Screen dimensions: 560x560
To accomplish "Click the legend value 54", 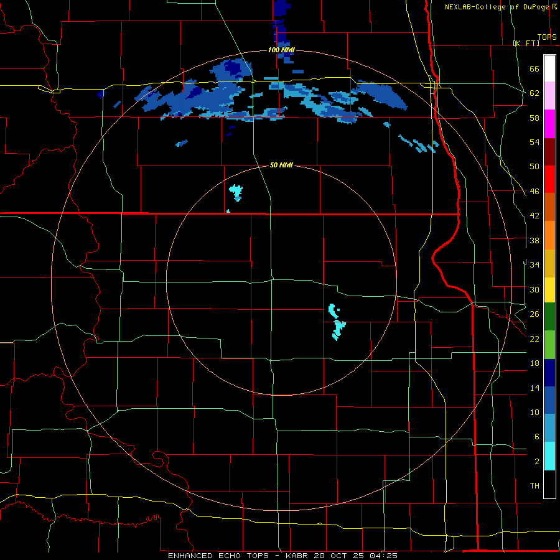I will (534, 142).
